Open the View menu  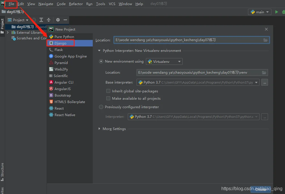[x=31, y=4]
